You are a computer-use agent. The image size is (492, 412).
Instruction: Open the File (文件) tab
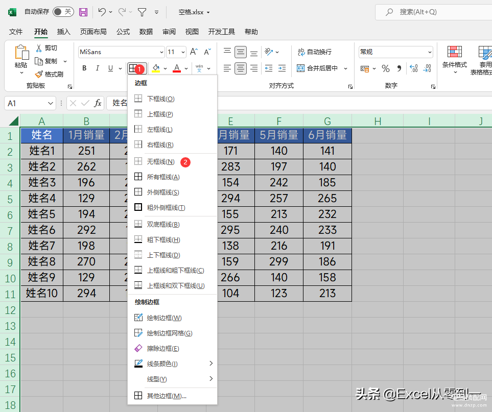pos(16,32)
